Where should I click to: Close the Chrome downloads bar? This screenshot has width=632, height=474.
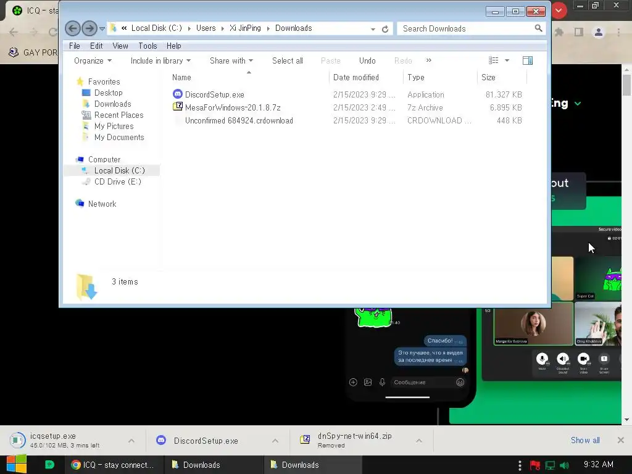(621, 440)
